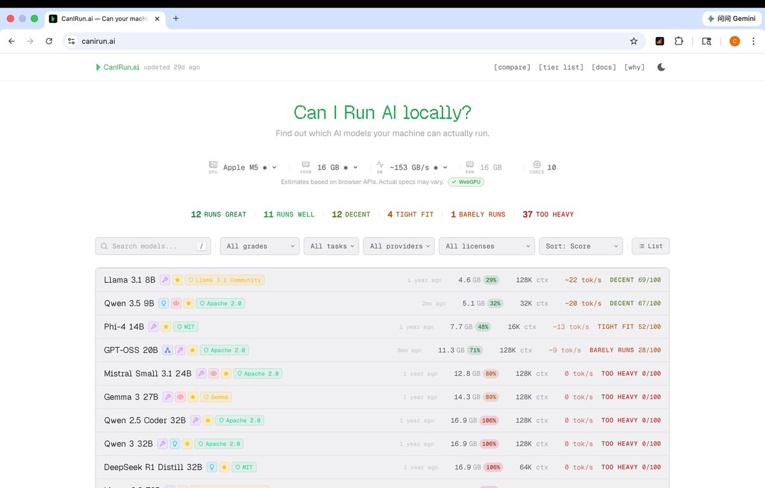Click the star badge on Gemma 3 27B
Screen dimensions: 765x488
click(193, 397)
